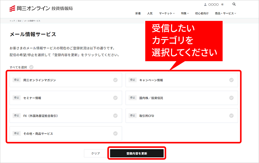Click the セミナー情報 label
This screenshot has height=163, width=259.
coord(32,98)
